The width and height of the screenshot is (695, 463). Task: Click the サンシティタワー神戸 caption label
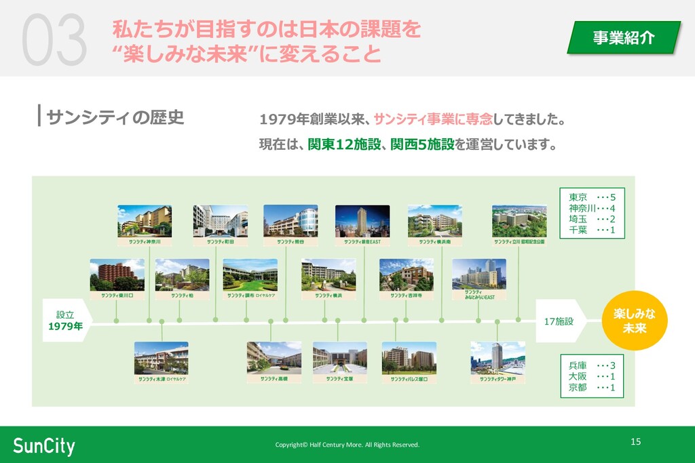pos(497,379)
